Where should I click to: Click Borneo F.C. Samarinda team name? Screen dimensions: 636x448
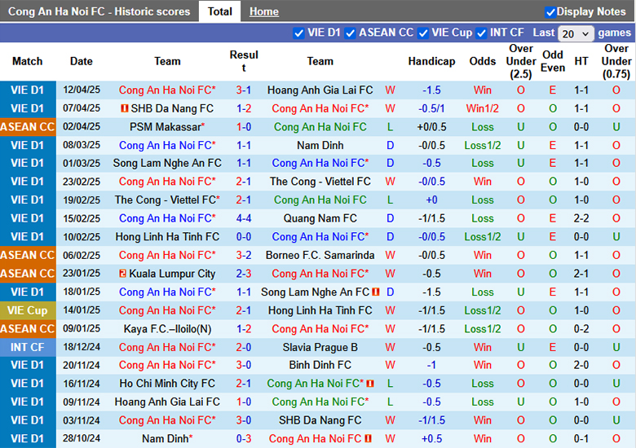(320, 255)
